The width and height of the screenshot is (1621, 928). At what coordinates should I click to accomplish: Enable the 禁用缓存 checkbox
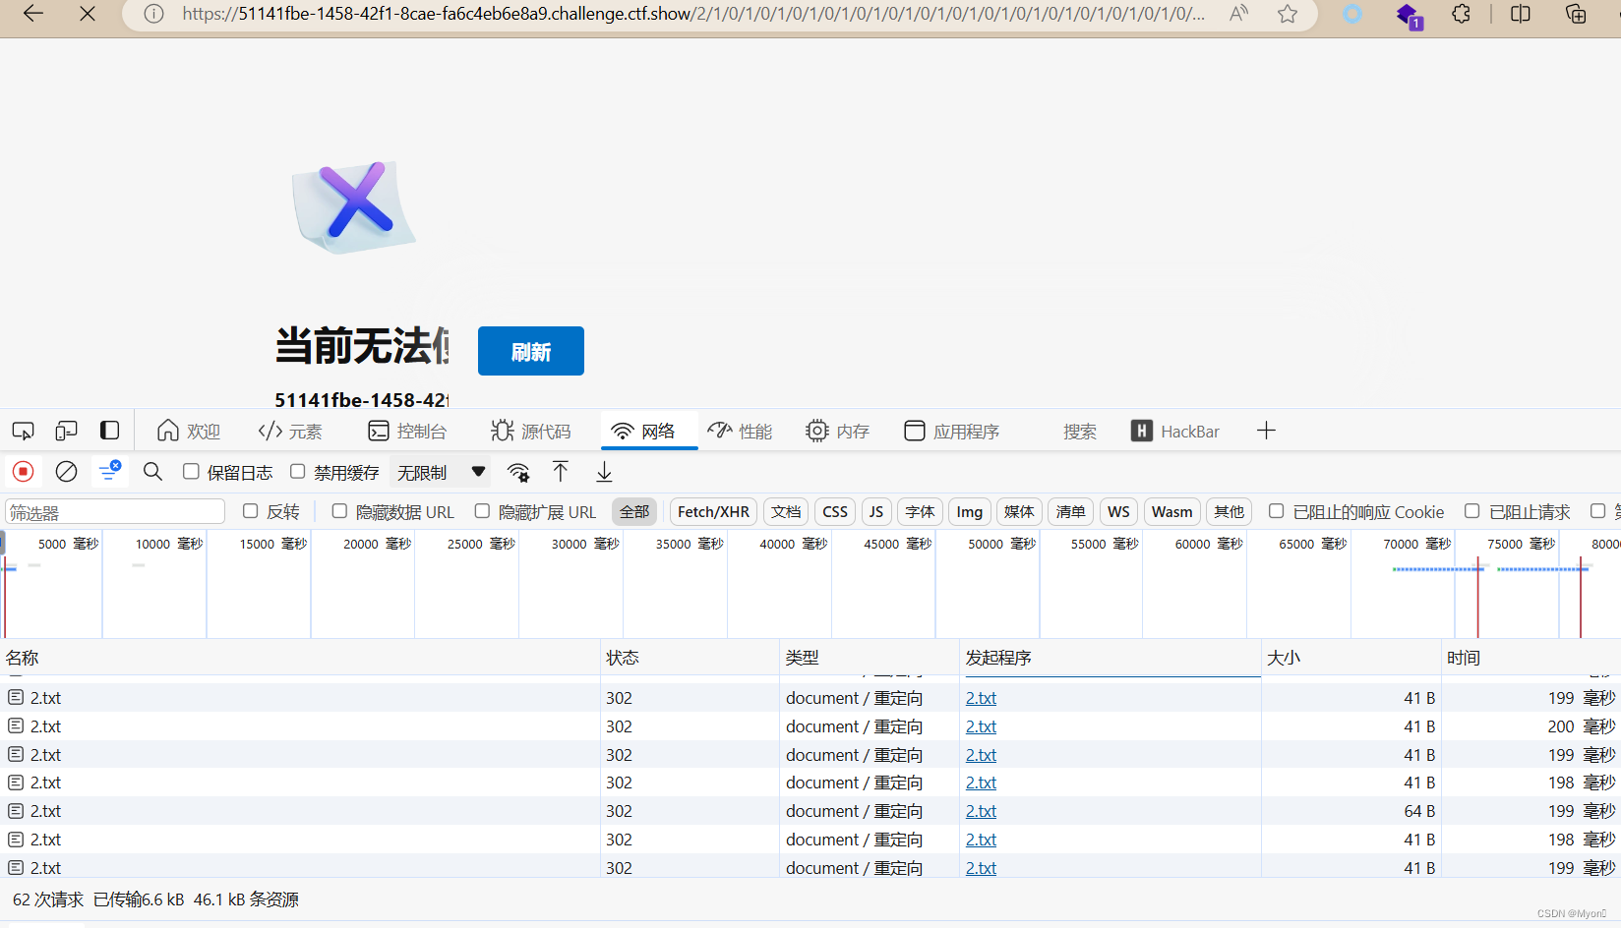297,472
